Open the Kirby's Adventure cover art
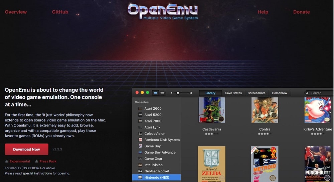 (318, 110)
